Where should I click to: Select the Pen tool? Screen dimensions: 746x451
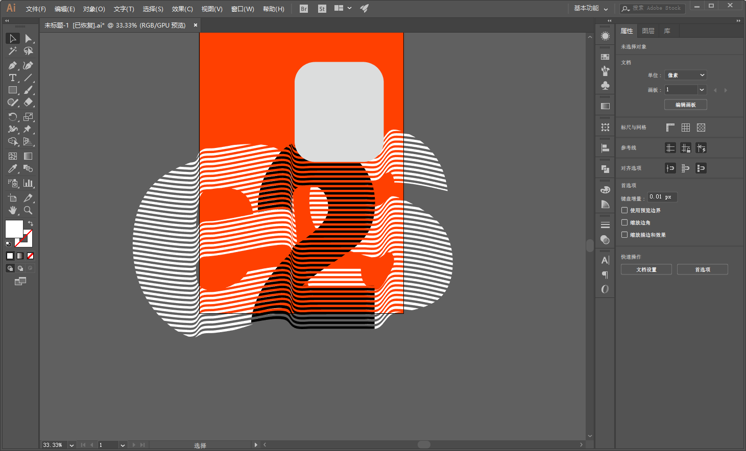13,65
